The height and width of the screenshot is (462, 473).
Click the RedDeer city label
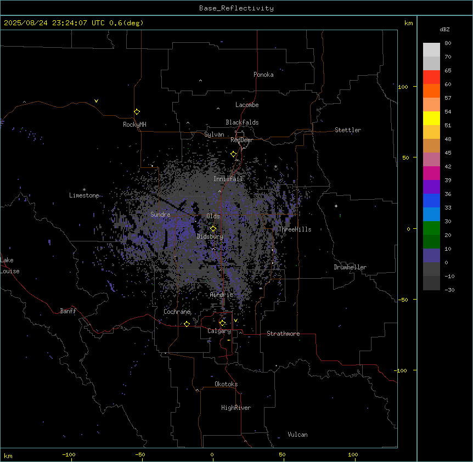[241, 140]
